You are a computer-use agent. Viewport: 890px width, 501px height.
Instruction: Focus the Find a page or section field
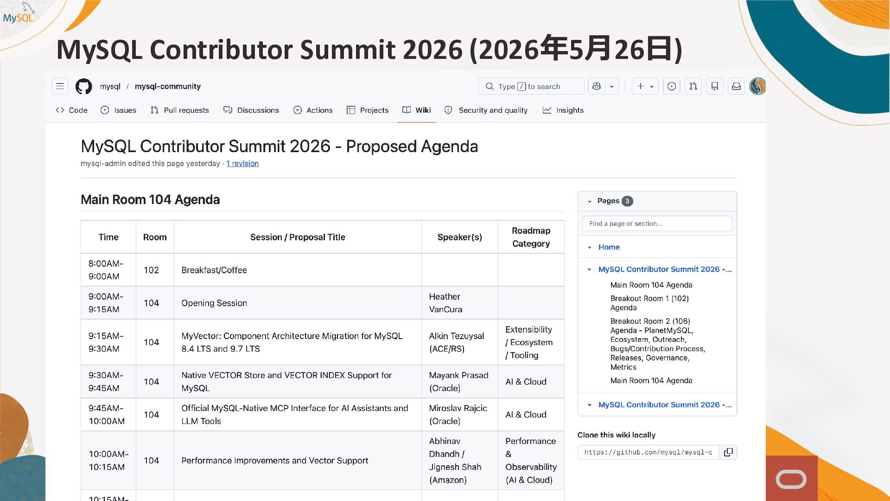point(657,224)
